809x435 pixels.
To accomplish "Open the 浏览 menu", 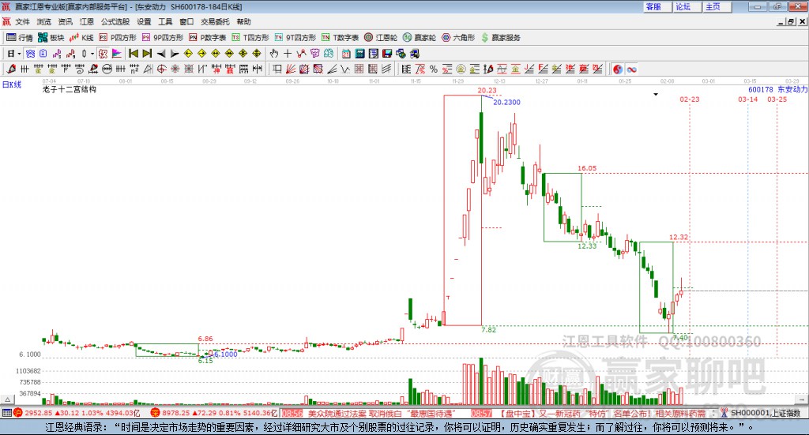I will [x=44, y=21].
